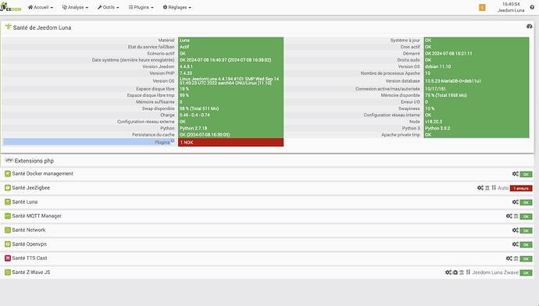539x306 pixels.
Task: Click TTS Cast daemon building icon
Action: click(x=516, y=258)
